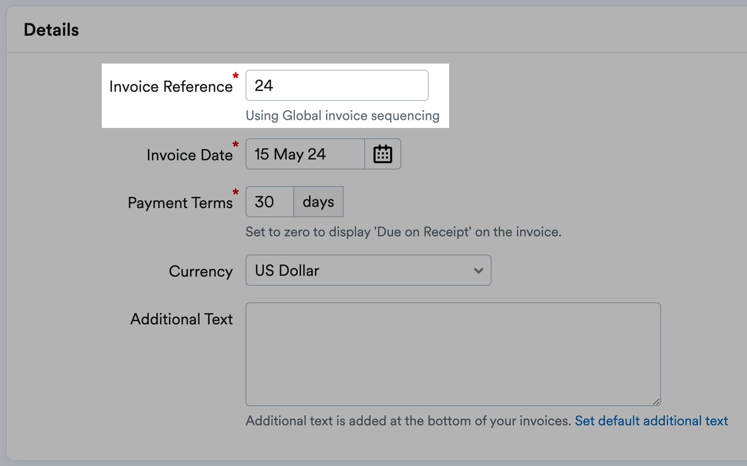Open the Currency dropdown chevron
Image resolution: width=747 pixels, height=466 pixels.
click(x=479, y=270)
